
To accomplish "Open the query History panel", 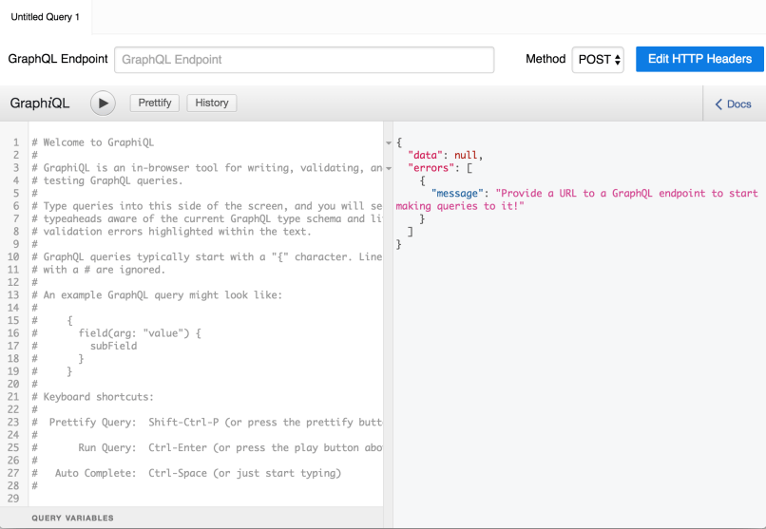I will point(212,103).
